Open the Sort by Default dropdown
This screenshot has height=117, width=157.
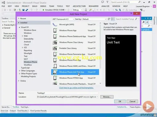(94, 19)
